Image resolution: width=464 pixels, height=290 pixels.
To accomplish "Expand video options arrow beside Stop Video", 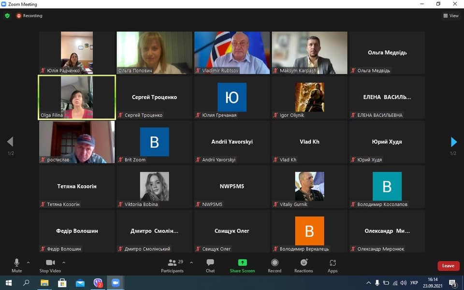I will pos(64,262).
